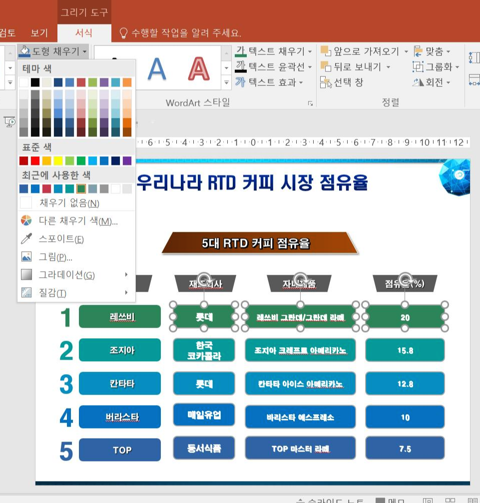The image size is (480, 503).
Task: Open the 맞춤 dropdown arrow
Action: click(x=448, y=51)
